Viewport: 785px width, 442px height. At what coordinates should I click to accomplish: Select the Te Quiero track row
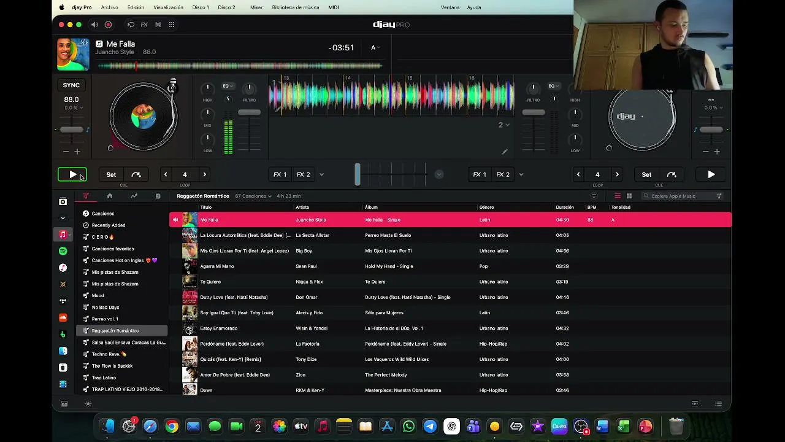450,282
